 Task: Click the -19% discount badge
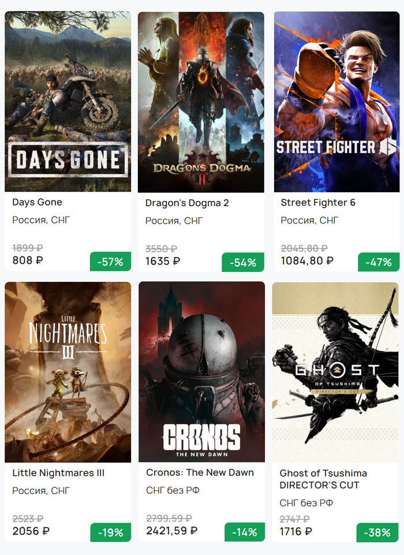point(110,532)
